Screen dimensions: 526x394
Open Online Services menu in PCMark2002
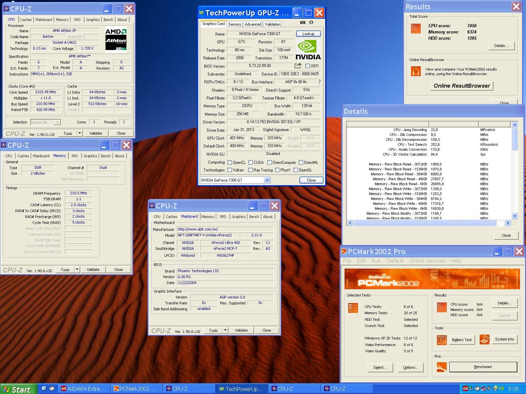pos(427,261)
